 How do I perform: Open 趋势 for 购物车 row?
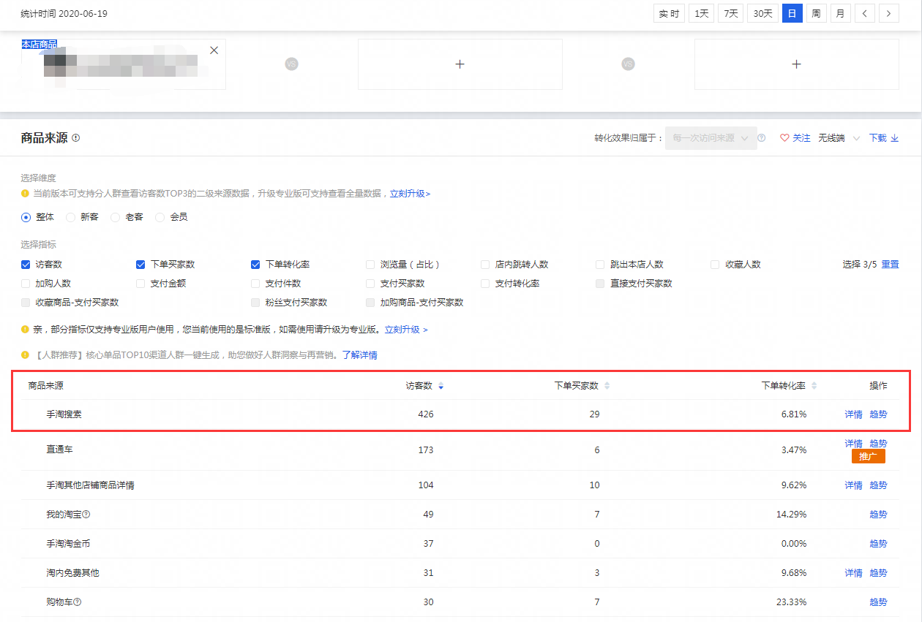[x=878, y=602]
